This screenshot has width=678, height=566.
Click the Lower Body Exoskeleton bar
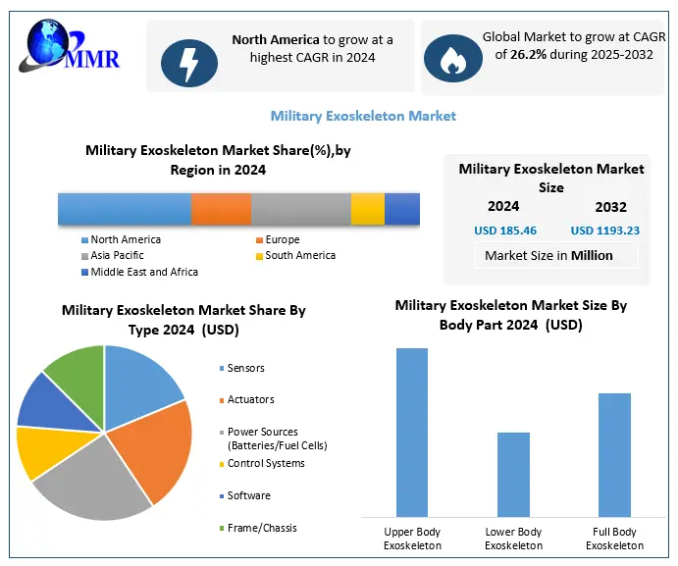[x=513, y=474]
